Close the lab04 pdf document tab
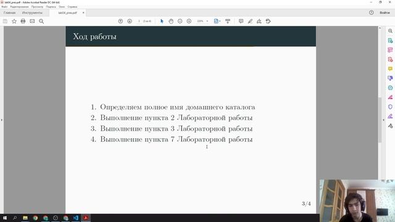395x222 pixels. point(83,12)
